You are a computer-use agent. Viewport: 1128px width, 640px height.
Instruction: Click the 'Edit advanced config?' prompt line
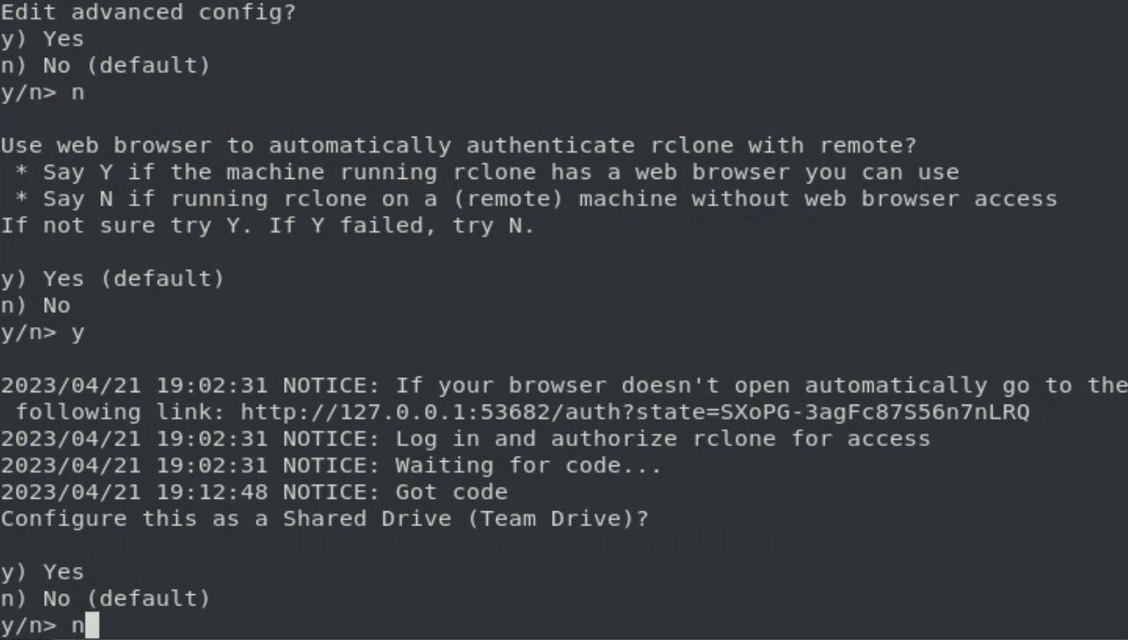click(x=148, y=12)
